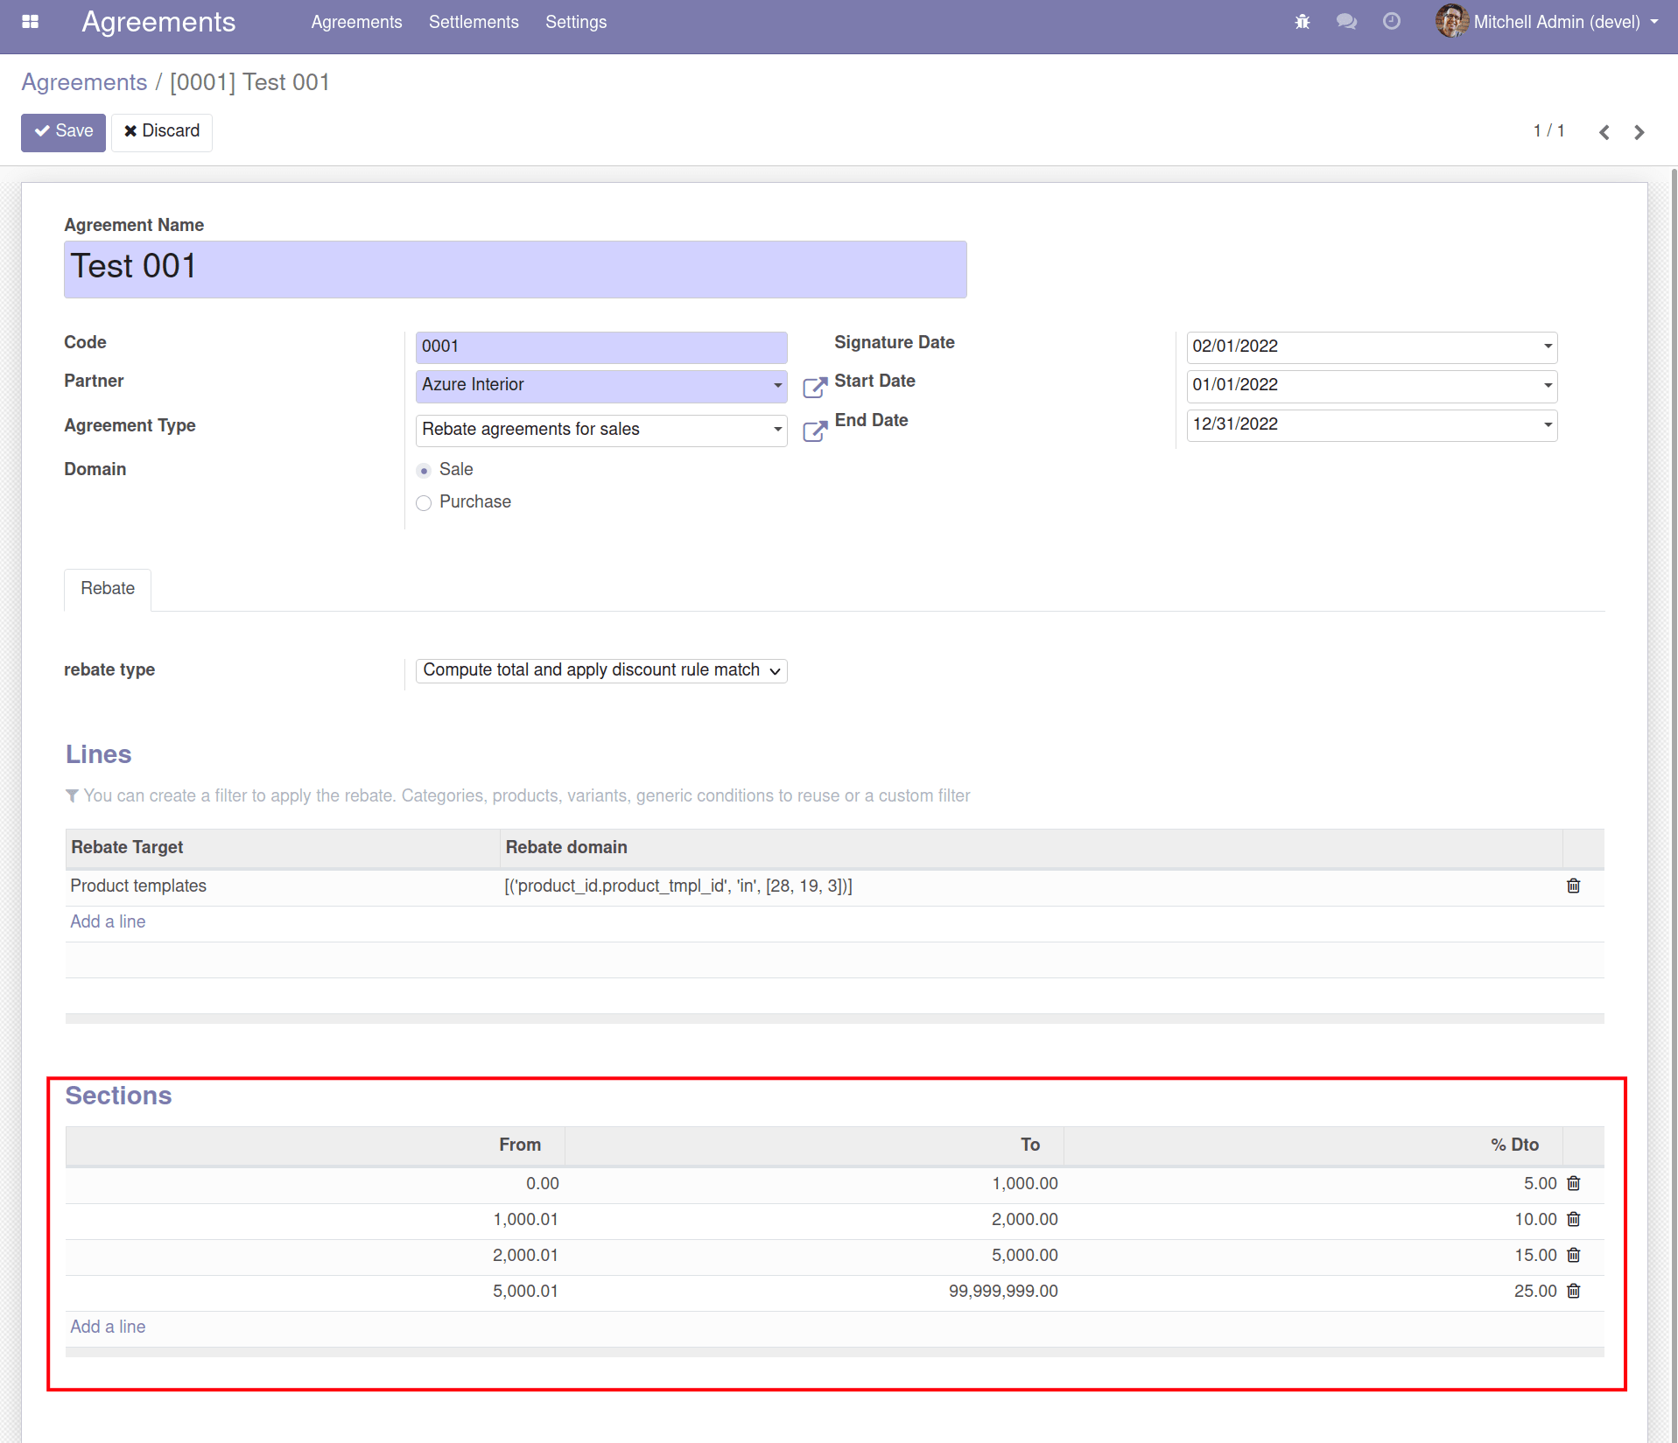Delete the Product templates rebate line

point(1573,886)
